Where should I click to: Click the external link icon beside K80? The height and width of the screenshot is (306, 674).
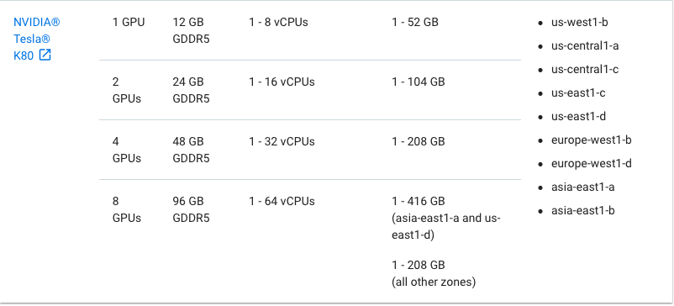pyautogui.click(x=45, y=55)
